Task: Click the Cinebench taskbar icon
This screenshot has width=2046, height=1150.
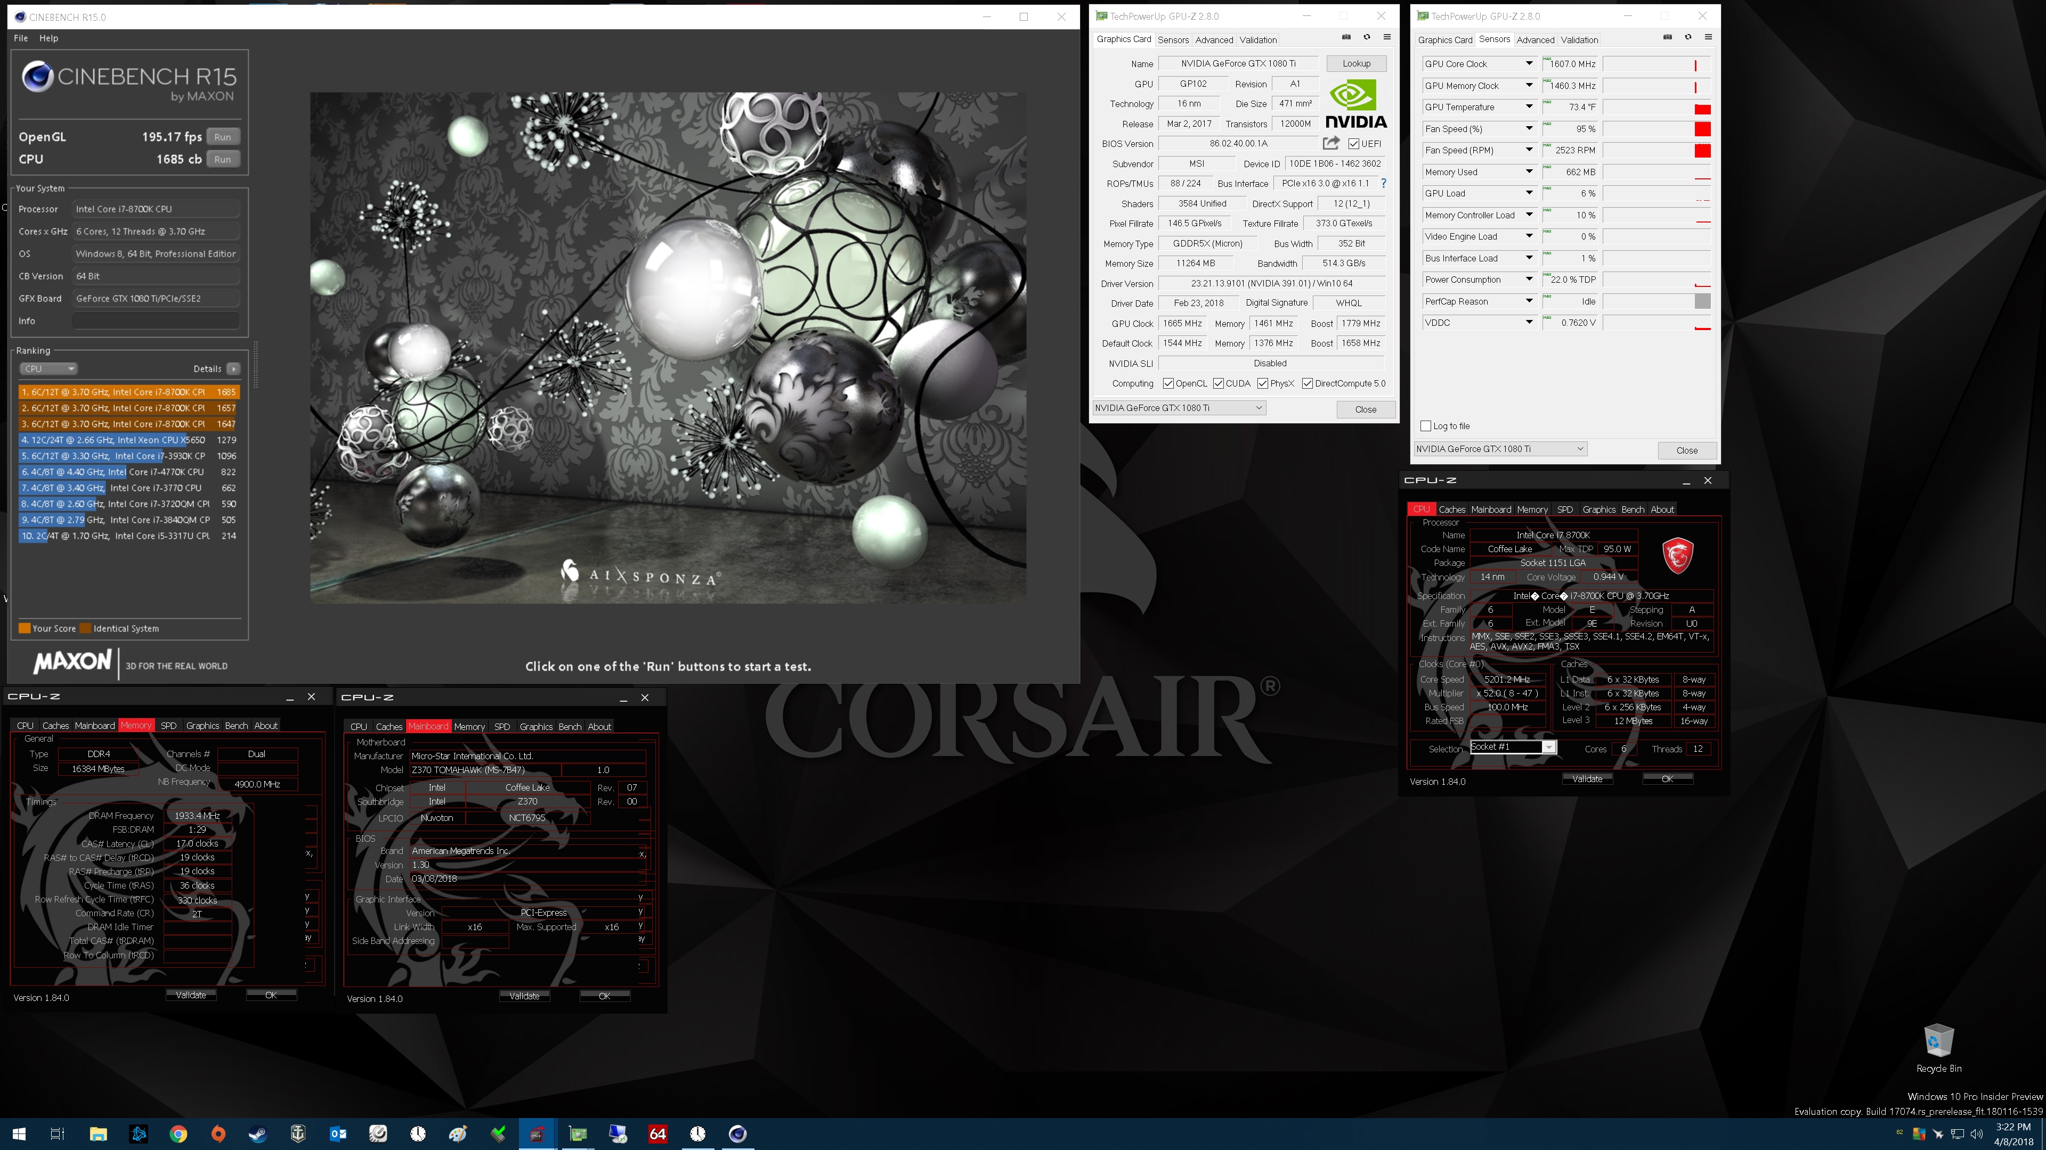Action: point(738,1133)
